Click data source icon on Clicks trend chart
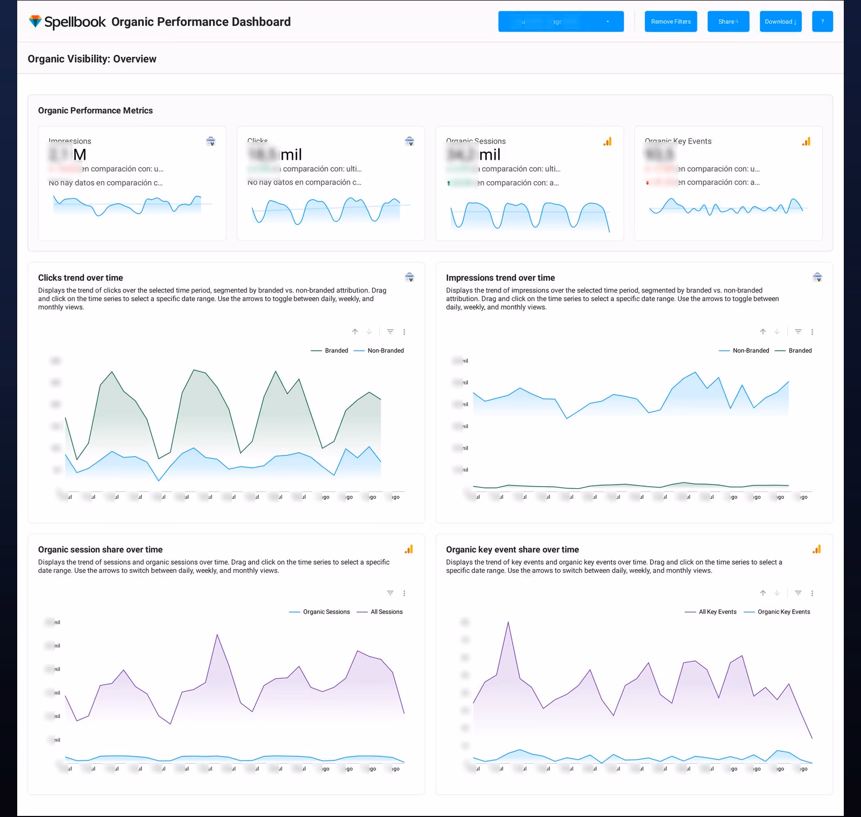This screenshot has height=817, width=861. [x=410, y=278]
